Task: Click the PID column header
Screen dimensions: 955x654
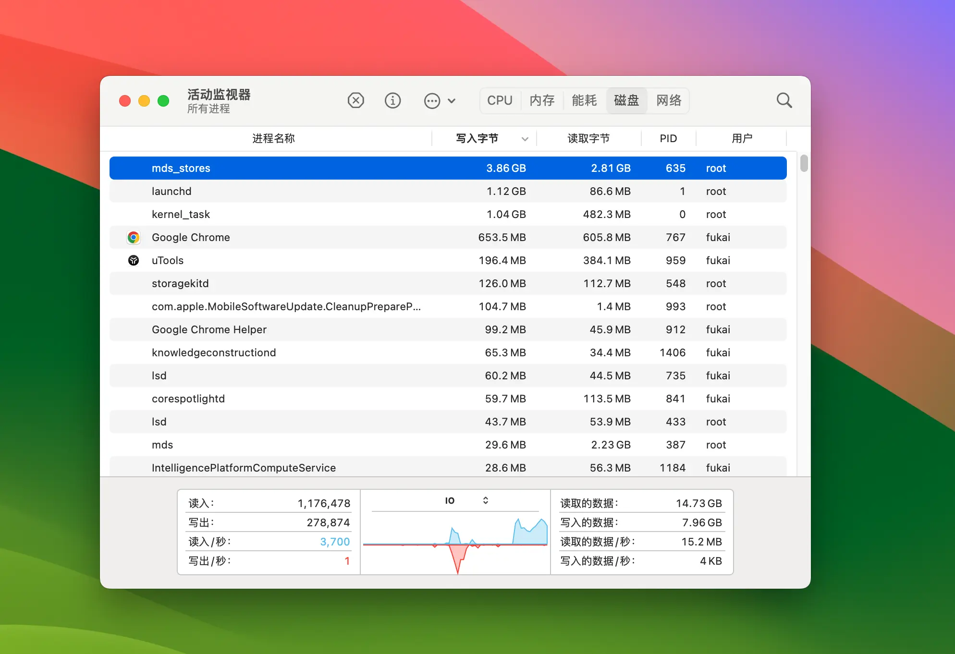Action: [x=668, y=138]
